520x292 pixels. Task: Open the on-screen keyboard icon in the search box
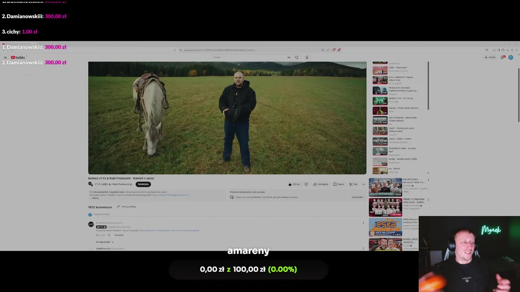pos(289,58)
